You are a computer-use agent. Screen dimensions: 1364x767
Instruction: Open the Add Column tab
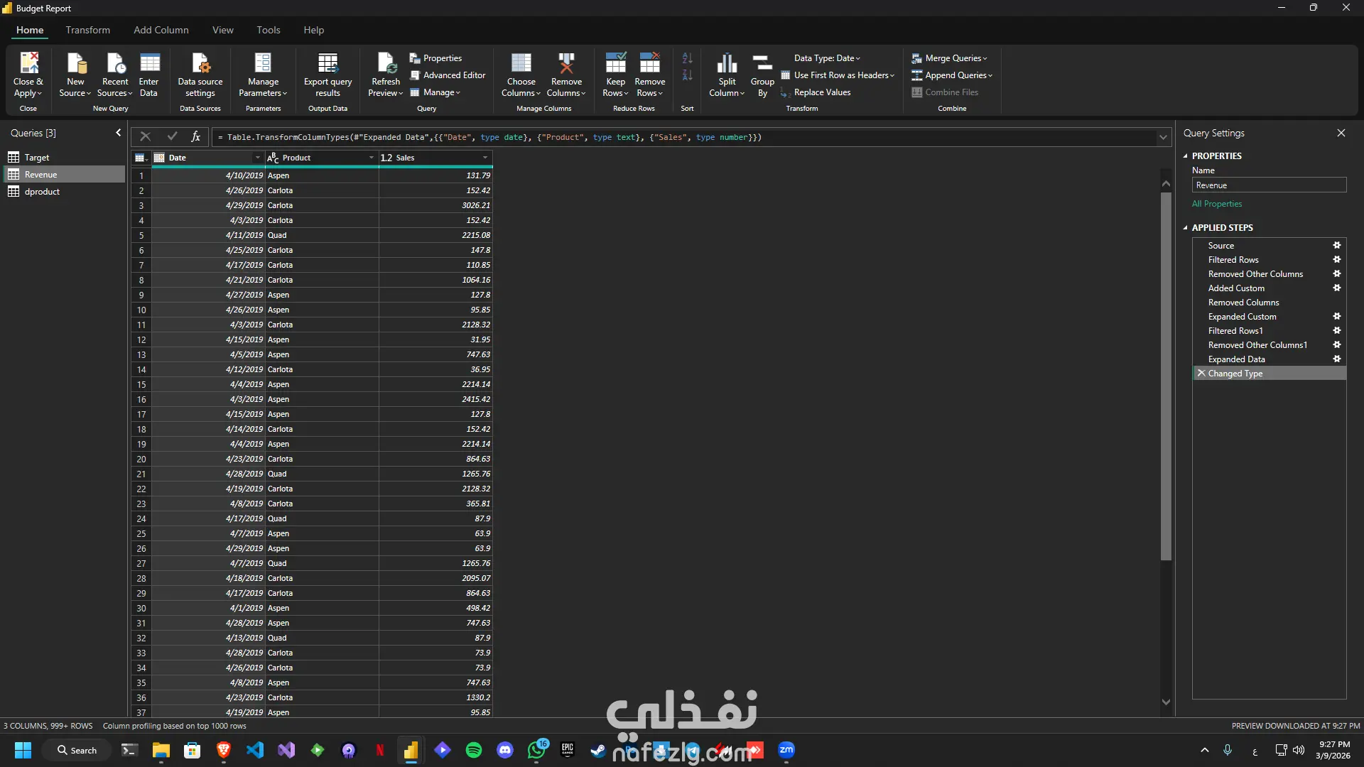(x=161, y=30)
